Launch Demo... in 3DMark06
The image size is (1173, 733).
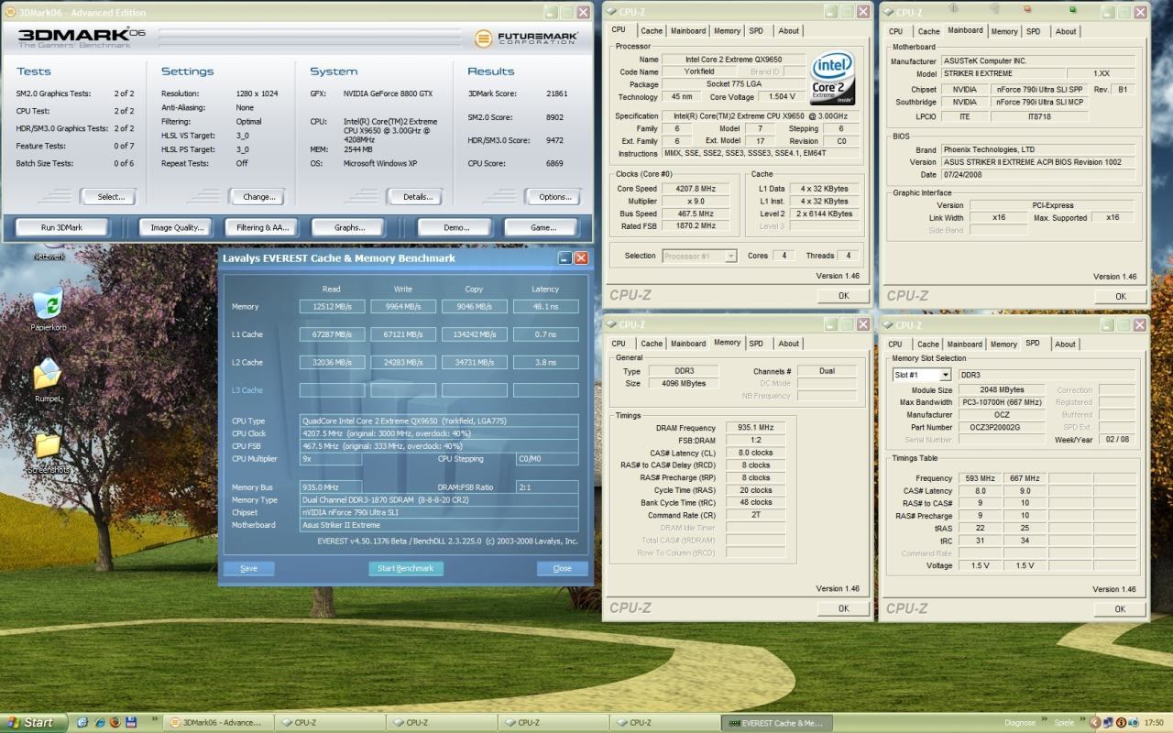tap(455, 227)
